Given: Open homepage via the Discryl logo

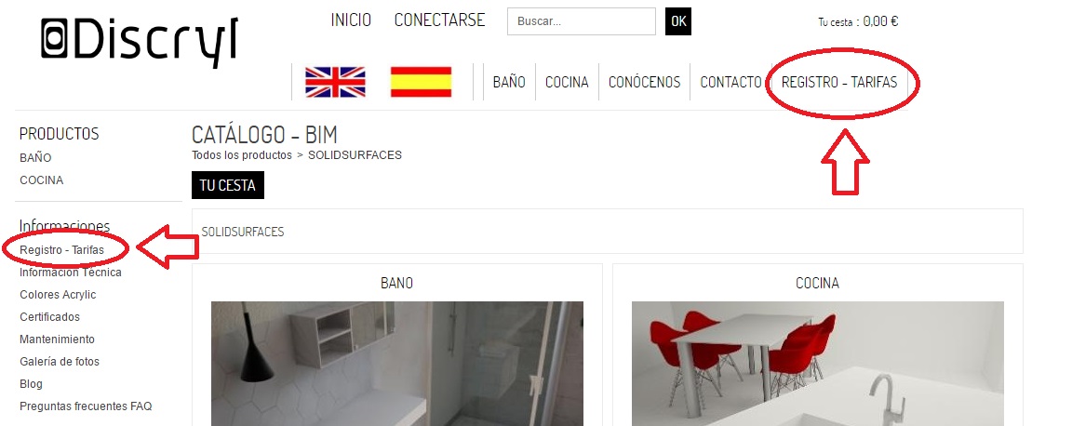Looking at the screenshot, I should pyautogui.click(x=140, y=40).
